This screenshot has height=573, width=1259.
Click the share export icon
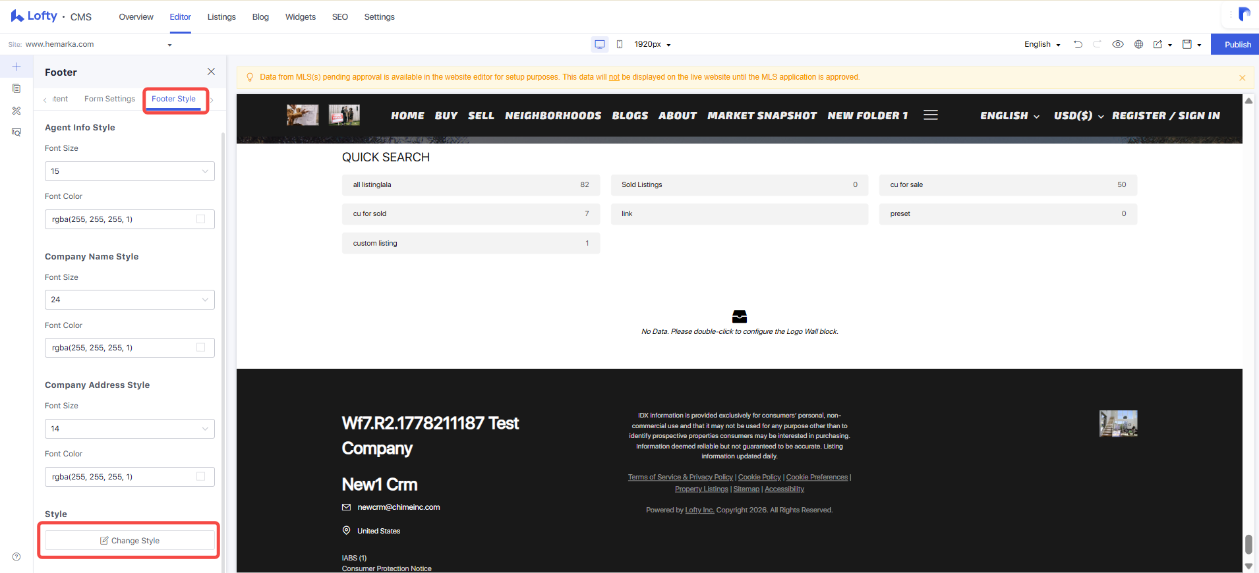(1157, 44)
